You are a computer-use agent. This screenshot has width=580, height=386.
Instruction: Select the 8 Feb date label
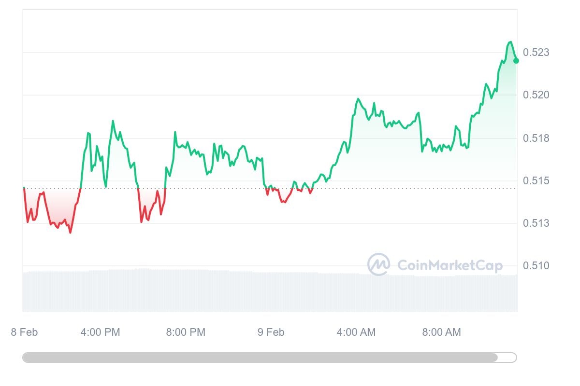24,332
